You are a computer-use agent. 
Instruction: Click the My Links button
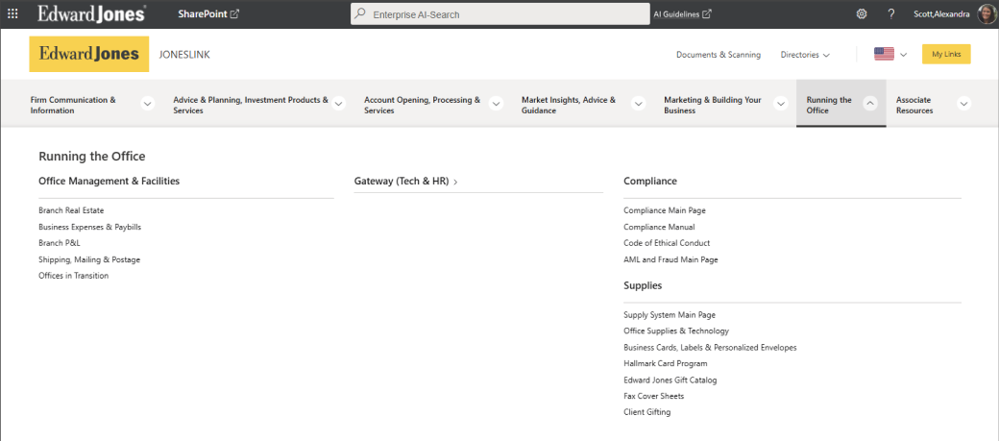click(x=946, y=54)
